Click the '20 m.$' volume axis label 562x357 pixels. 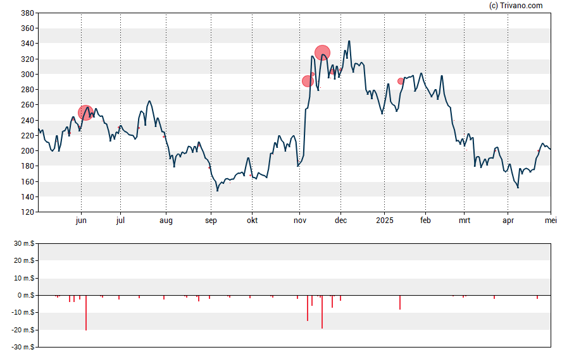[x=24, y=260]
